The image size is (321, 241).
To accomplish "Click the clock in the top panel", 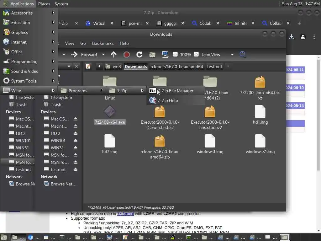I will [301, 4].
